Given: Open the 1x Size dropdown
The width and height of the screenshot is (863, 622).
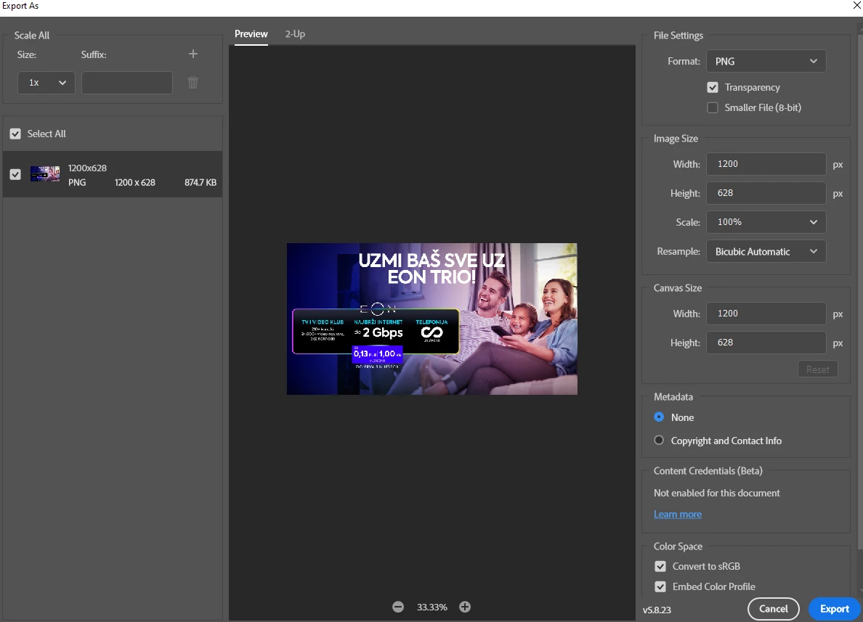Looking at the screenshot, I should pos(46,83).
